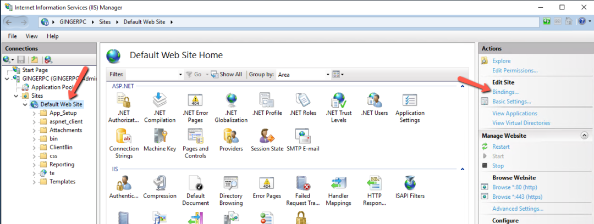Expand the App_Setup folder node
This screenshot has height=224, width=594.
tap(34, 113)
